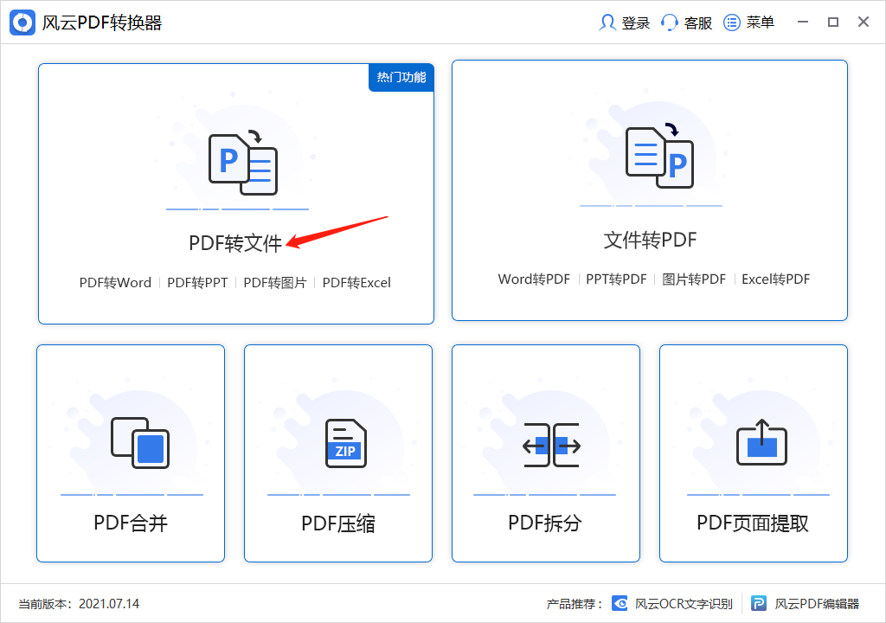The height and width of the screenshot is (623, 886).
Task: Open the PDF拆分 label
Action: point(545,523)
